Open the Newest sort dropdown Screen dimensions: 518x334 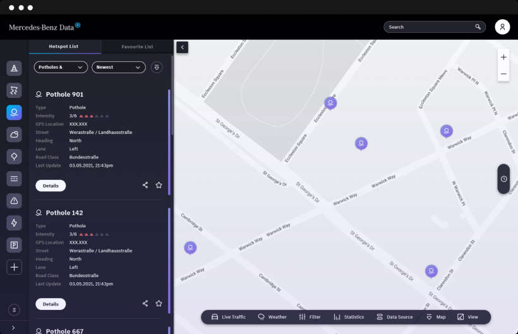click(119, 68)
